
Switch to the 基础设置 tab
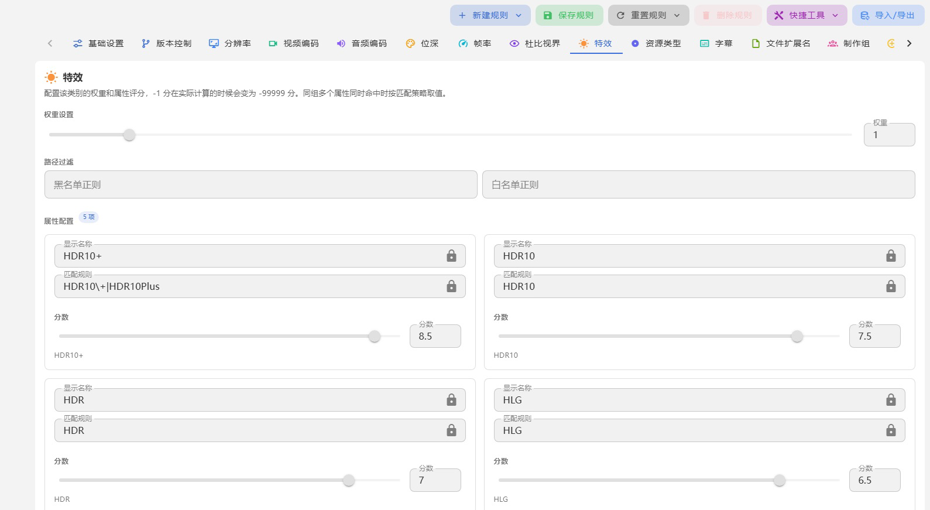click(98, 43)
